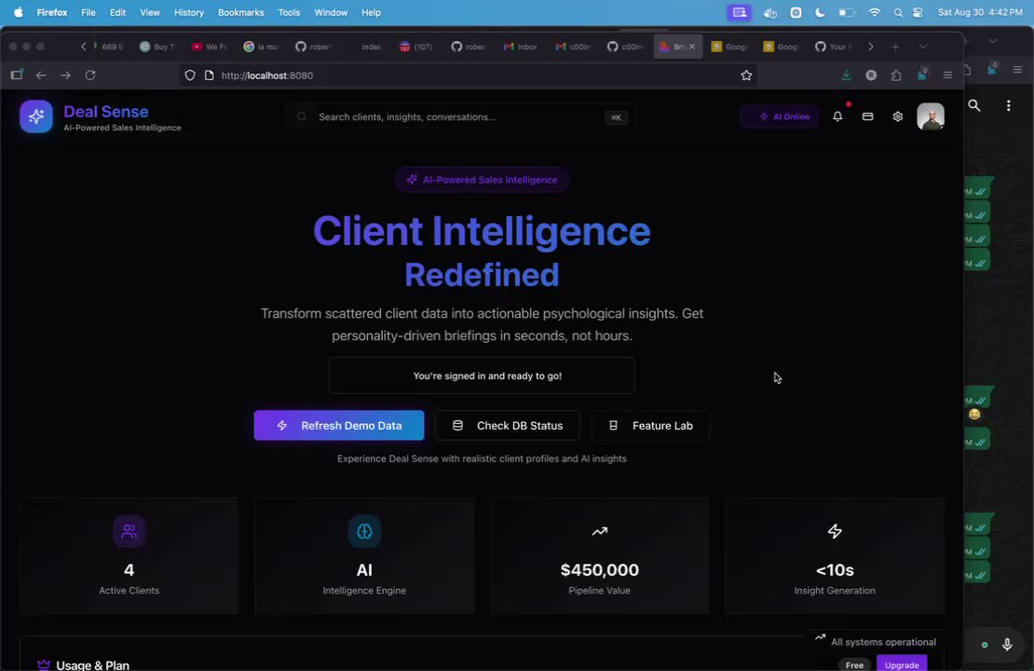Switch to the (107) tab
Screen dimensions: 1034x671
pos(416,47)
